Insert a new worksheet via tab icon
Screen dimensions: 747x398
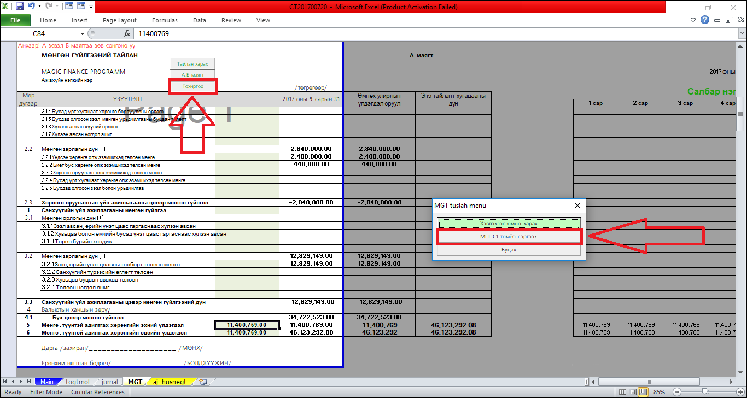pyautogui.click(x=203, y=382)
